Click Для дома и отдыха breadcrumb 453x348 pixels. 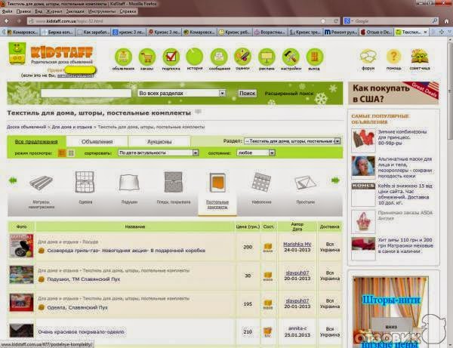[x=72, y=127]
